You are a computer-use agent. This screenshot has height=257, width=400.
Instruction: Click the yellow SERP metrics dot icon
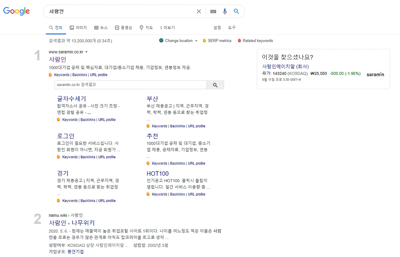(204, 41)
